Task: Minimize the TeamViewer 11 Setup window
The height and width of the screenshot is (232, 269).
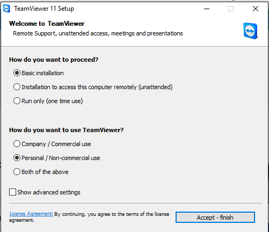Action: [207, 9]
